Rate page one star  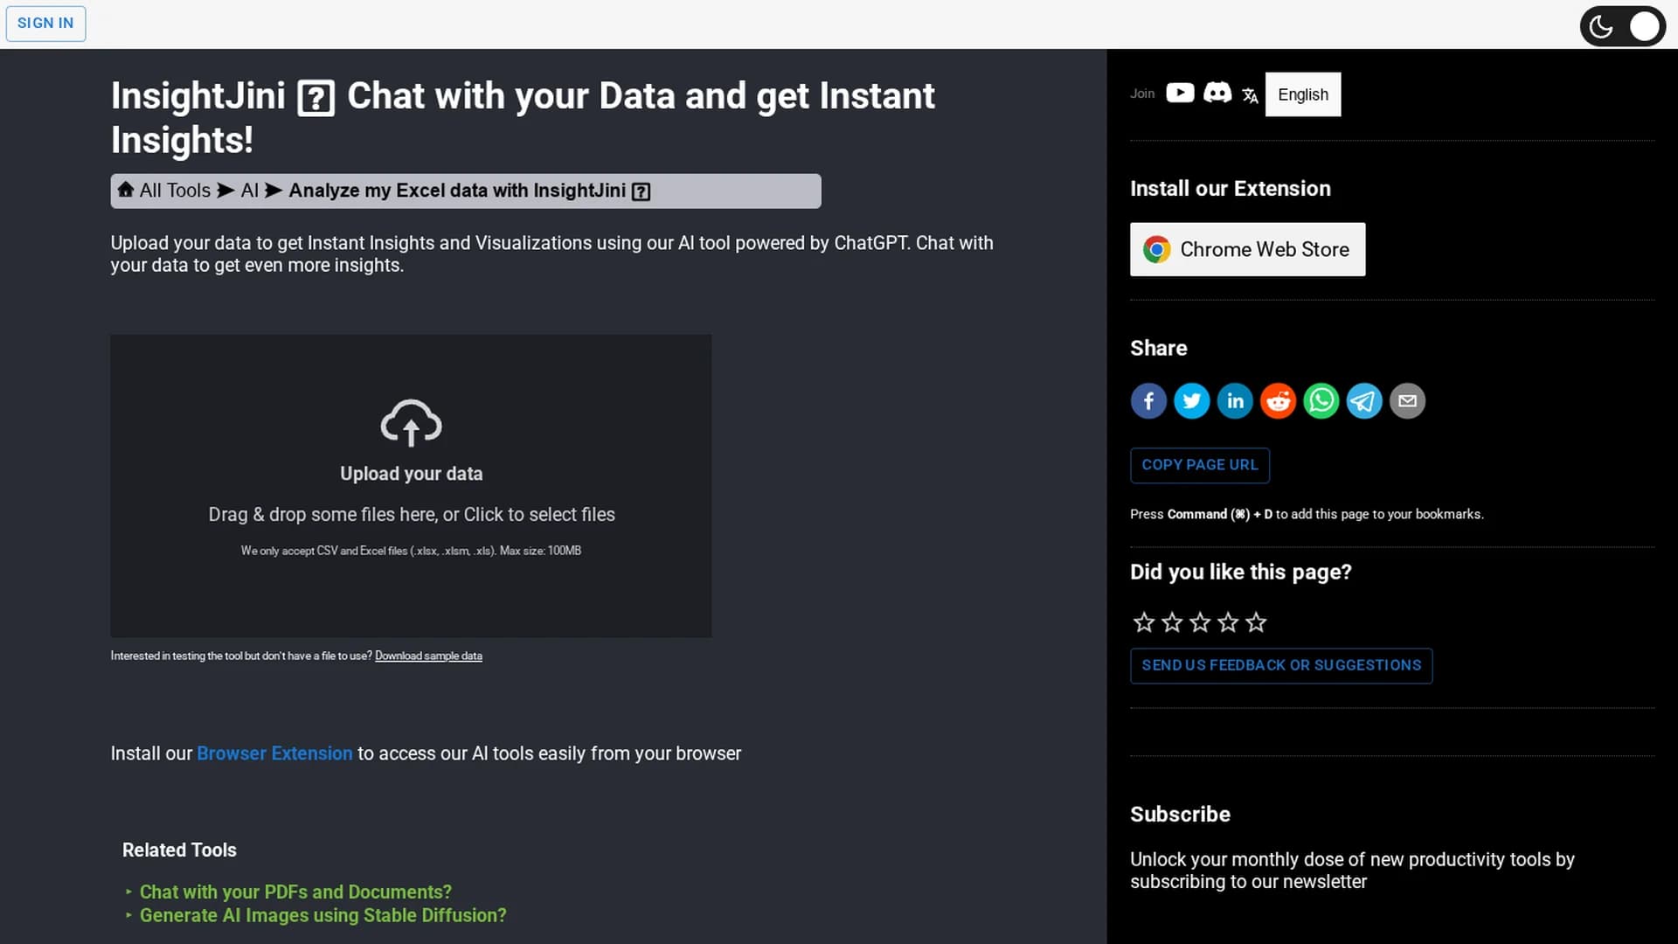point(1144,622)
